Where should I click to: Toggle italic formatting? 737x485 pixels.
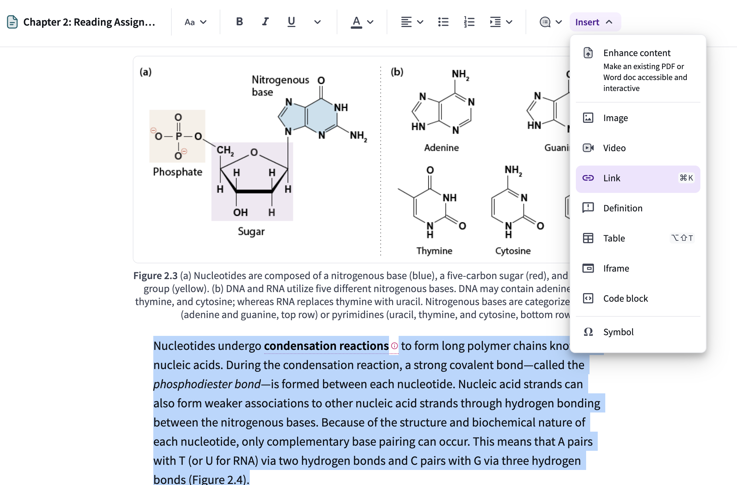(x=266, y=22)
